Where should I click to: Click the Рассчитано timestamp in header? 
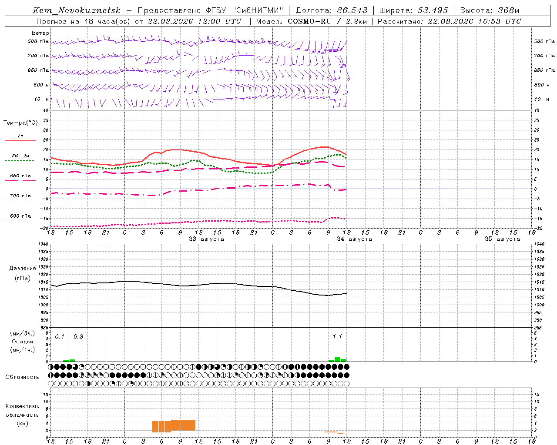tap(449, 21)
